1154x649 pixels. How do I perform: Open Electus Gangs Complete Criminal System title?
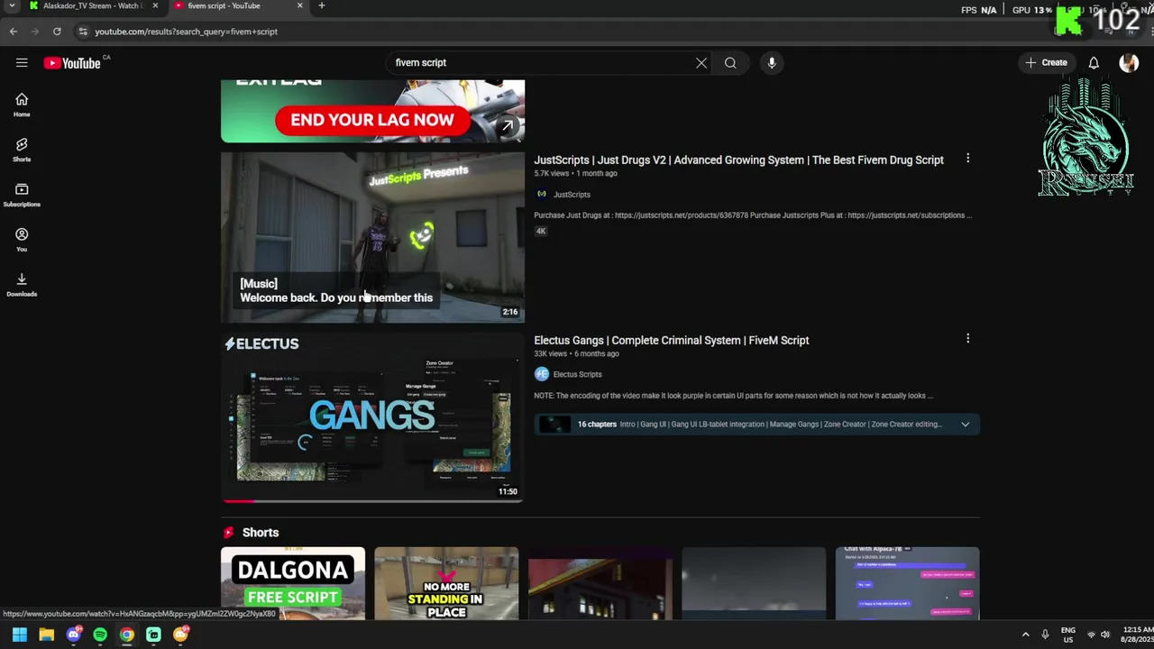672,341
